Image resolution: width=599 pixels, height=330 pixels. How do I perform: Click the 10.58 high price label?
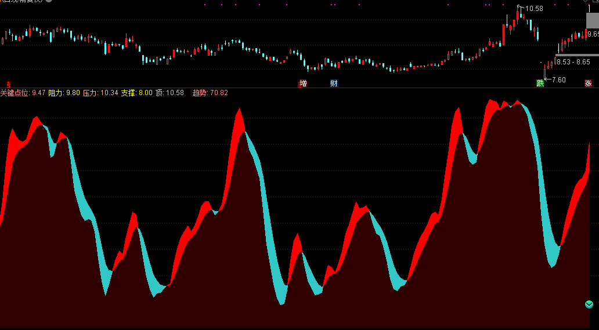coord(535,9)
